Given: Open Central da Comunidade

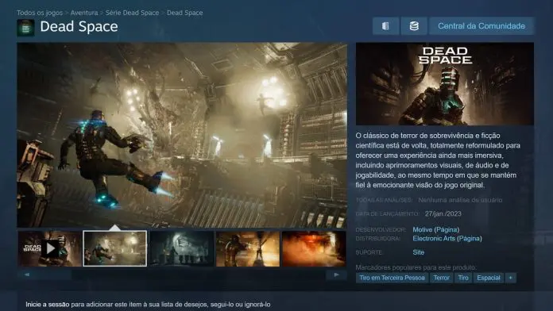Looking at the screenshot, I should pyautogui.click(x=481, y=26).
